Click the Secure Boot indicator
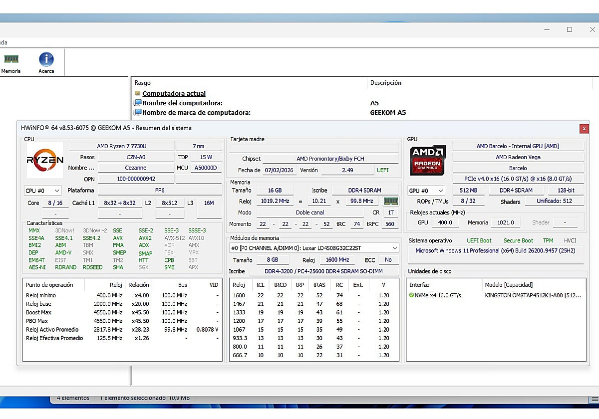This screenshot has width=599, height=419. 518,240
